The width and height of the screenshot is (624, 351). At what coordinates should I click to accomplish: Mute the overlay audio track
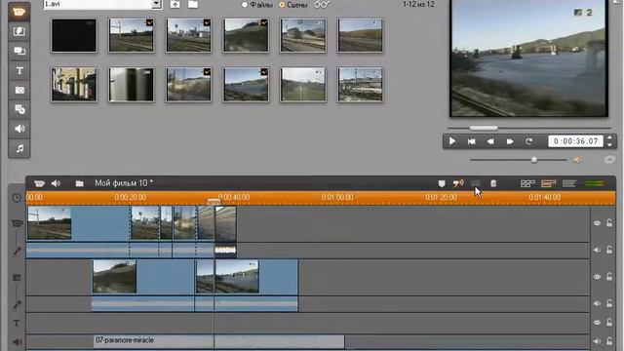pos(597,303)
